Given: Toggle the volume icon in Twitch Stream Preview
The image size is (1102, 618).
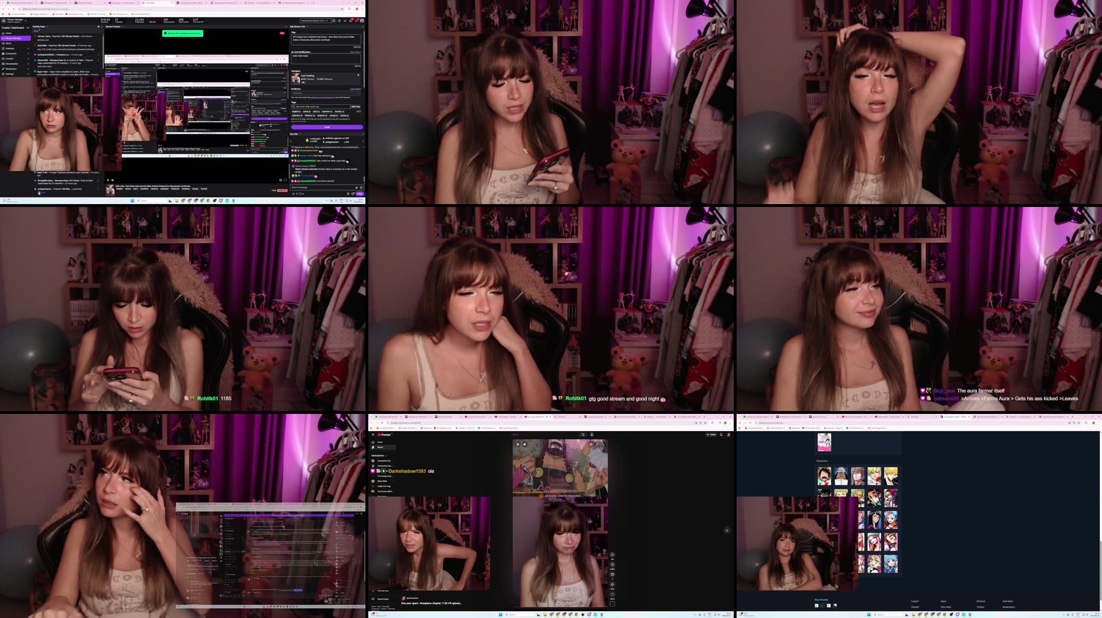Looking at the screenshot, I should [112, 180].
